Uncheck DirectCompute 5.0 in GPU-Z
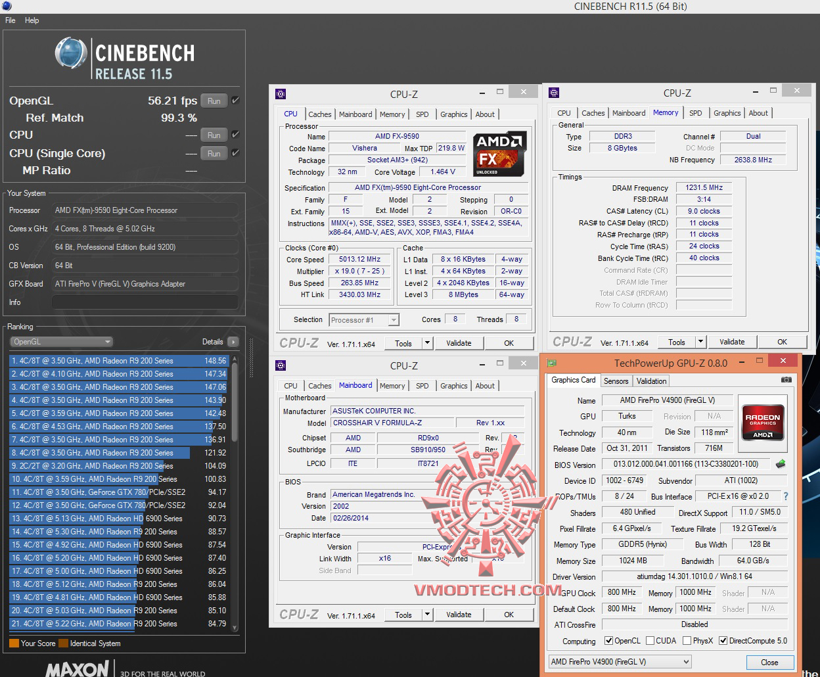The width and height of the screenshot is (820, 677). [x=723, y=641]
